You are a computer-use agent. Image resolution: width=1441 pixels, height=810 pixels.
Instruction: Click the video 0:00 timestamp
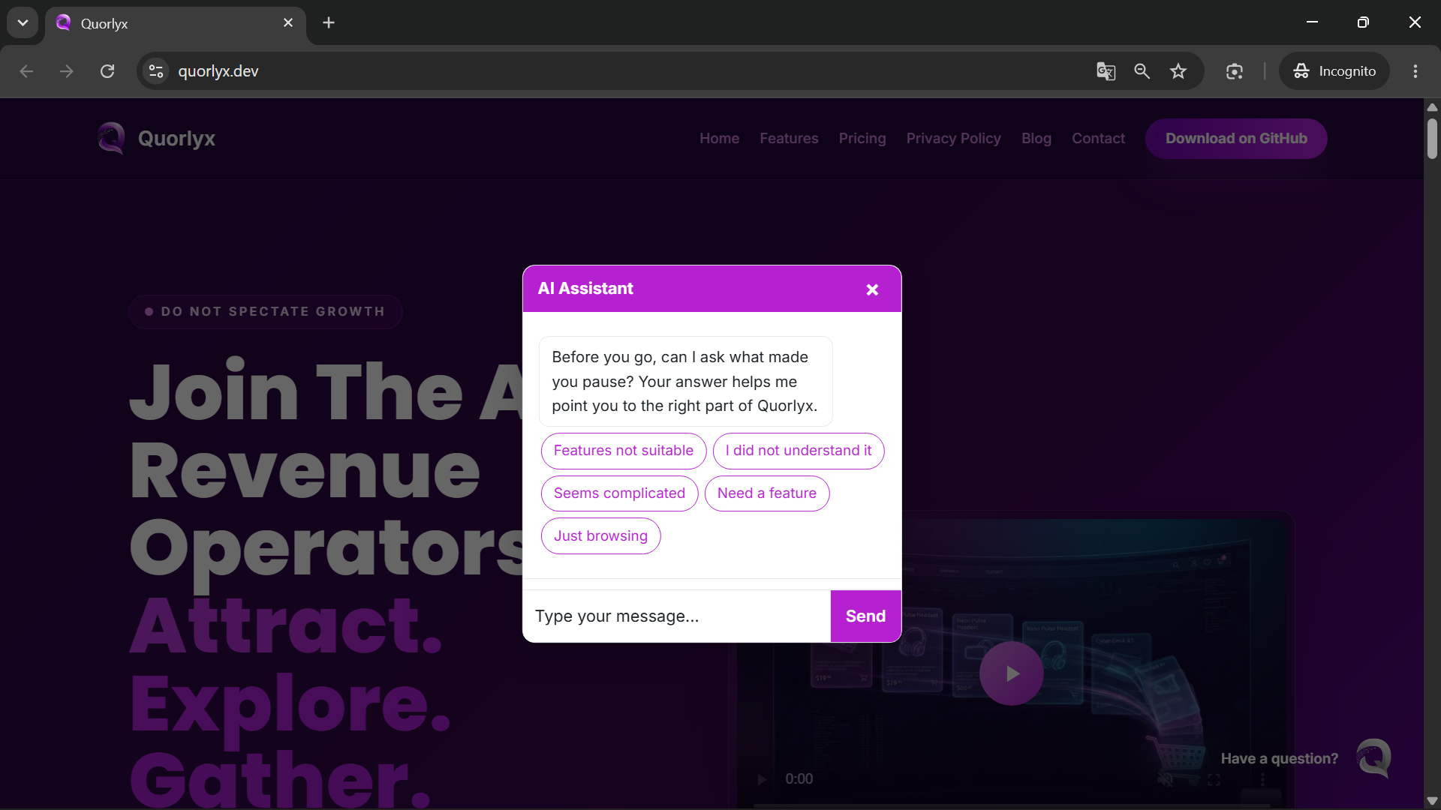click(799, 779)
